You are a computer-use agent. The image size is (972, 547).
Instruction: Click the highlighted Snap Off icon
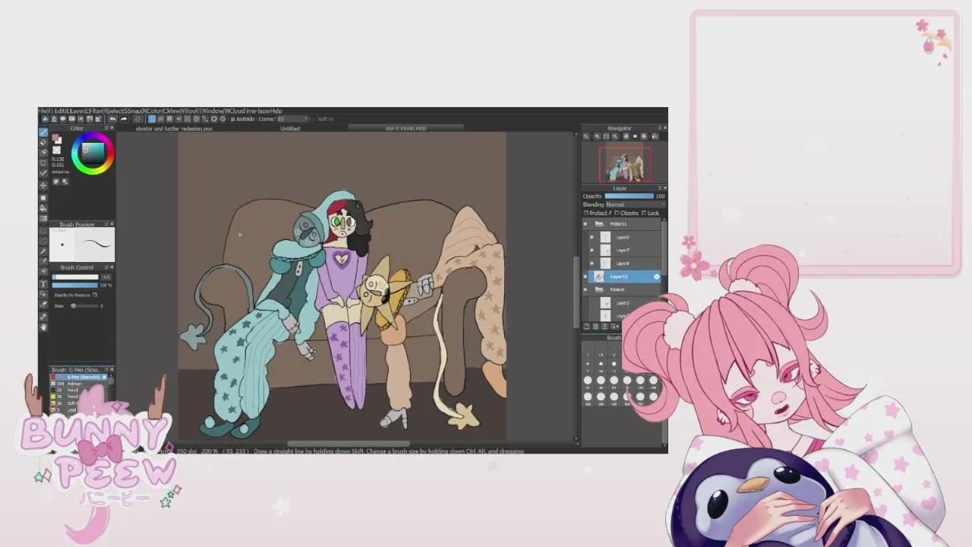click(x=152, y=119)
